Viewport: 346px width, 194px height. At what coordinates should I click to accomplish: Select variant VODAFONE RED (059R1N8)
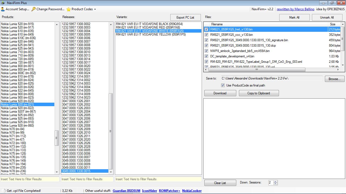click(x=158, y=27)
